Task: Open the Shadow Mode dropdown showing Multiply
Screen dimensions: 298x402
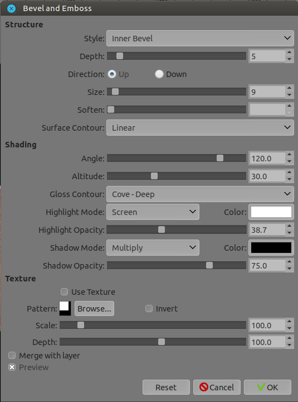Action: 153,247
